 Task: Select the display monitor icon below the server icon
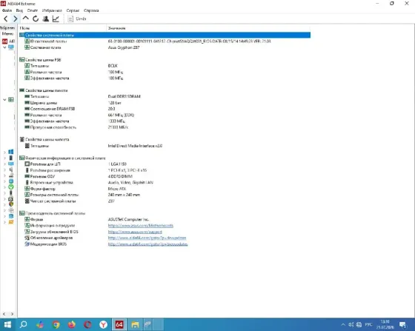11,164
